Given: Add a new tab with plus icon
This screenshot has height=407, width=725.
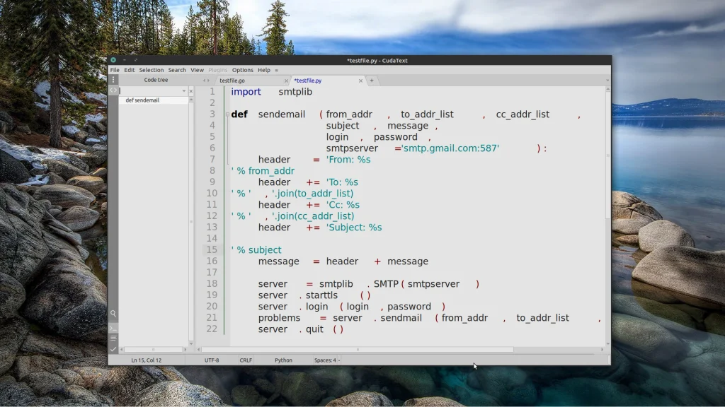Looking at the screenshot, I should click(371, 81).
